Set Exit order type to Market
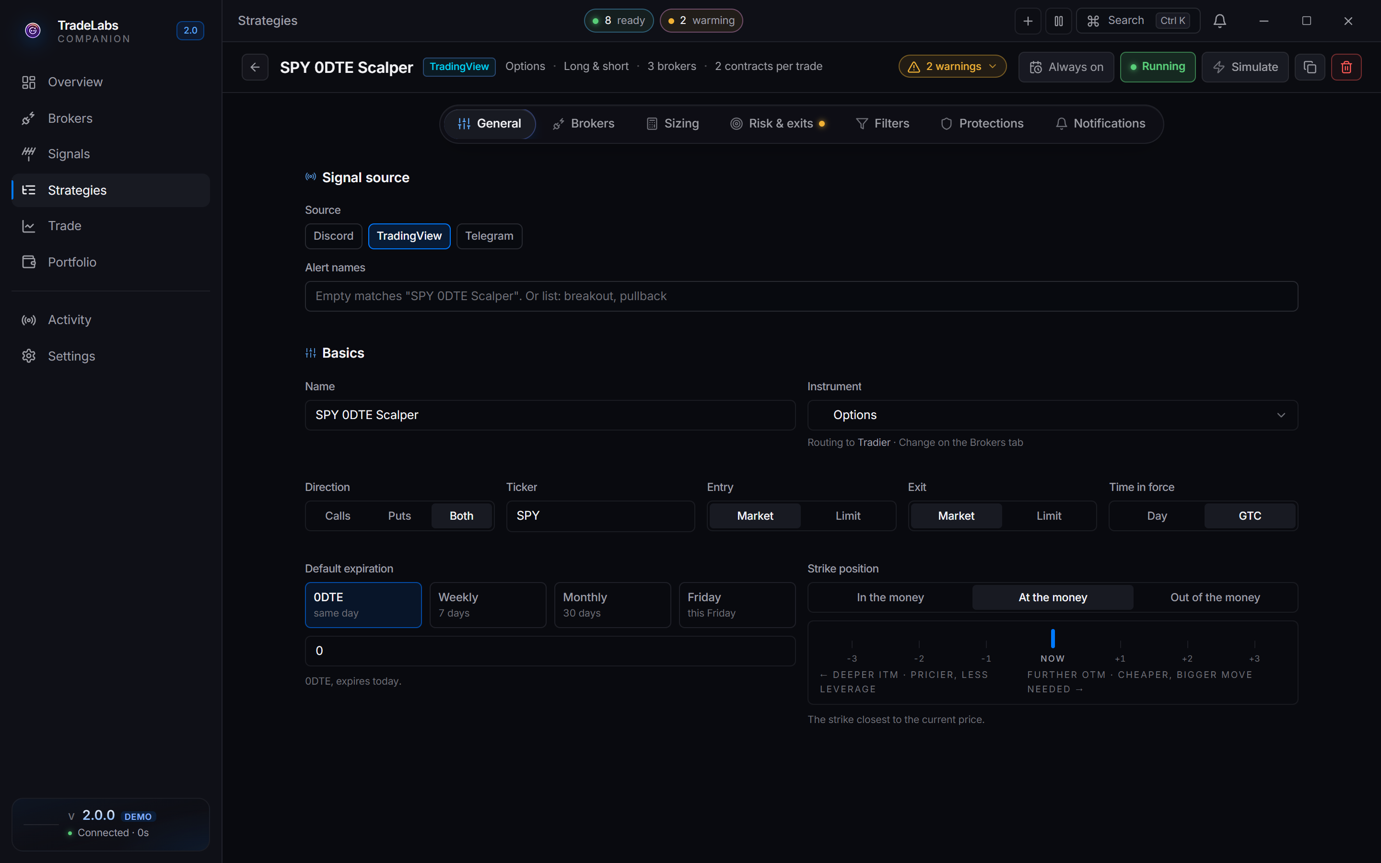This screenshot has height=863, width=1381. point(956,516)
